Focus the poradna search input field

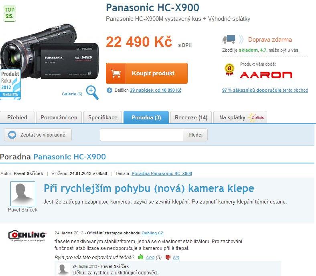click(x=142, y=135)
